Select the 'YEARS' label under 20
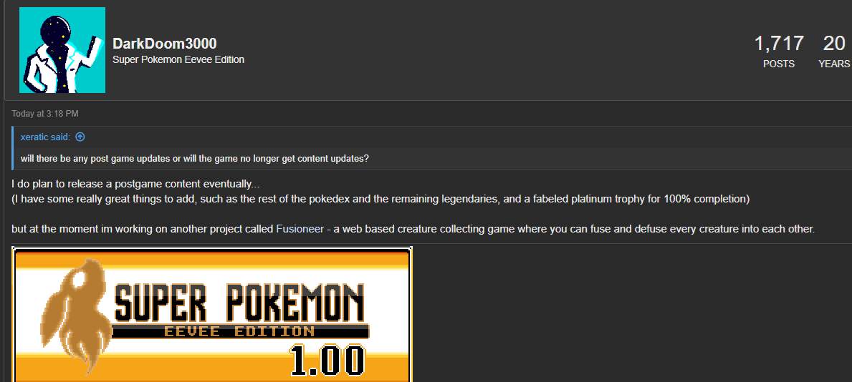852x382 pixels. tap(834, 64)
